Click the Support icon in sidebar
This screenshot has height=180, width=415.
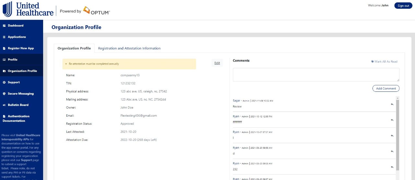click(x=4, y=82)
